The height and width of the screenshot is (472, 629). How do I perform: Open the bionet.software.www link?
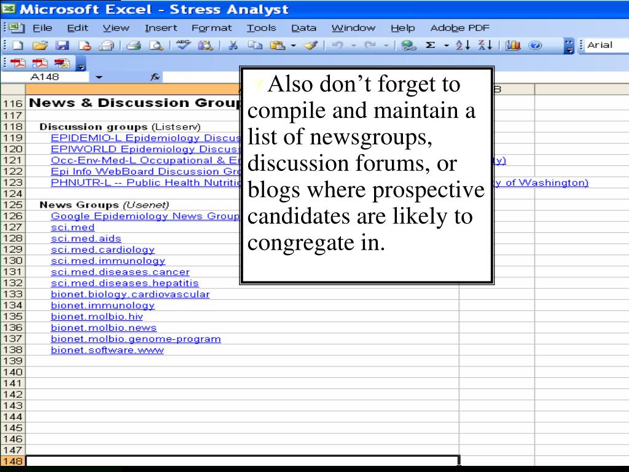[107, 350]
